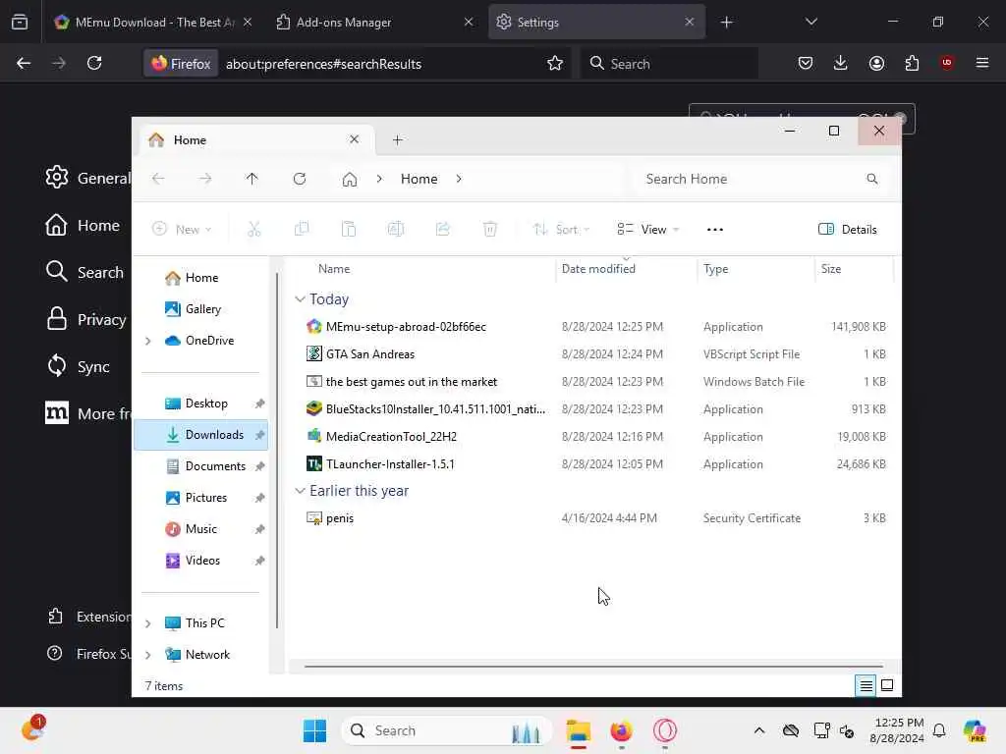Click the Cut icon in Explorer toolbar
1006x754 pixels.
[x=254, y=229]
